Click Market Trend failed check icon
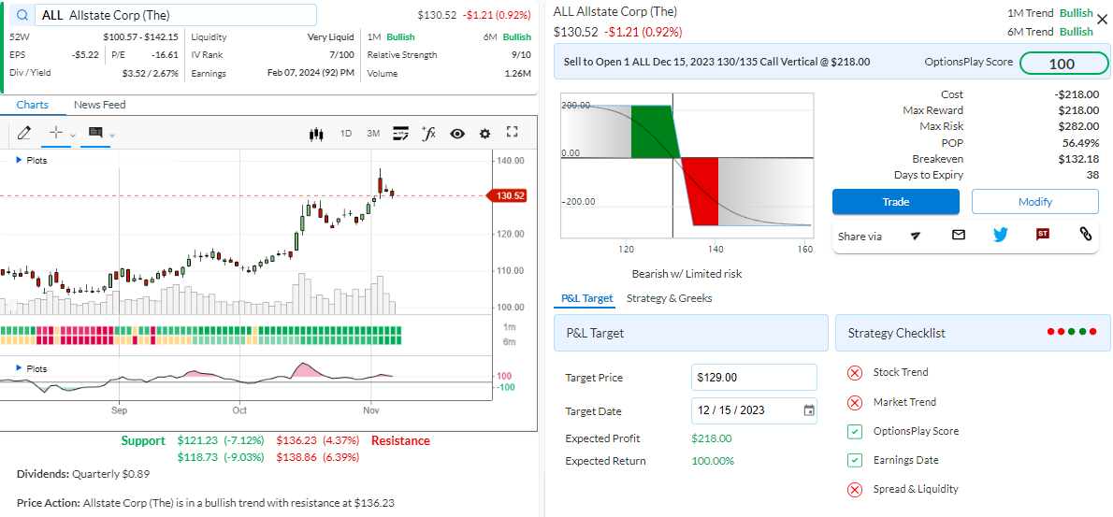This screenshot has width=1113, height=517. (x=856, y=402)
